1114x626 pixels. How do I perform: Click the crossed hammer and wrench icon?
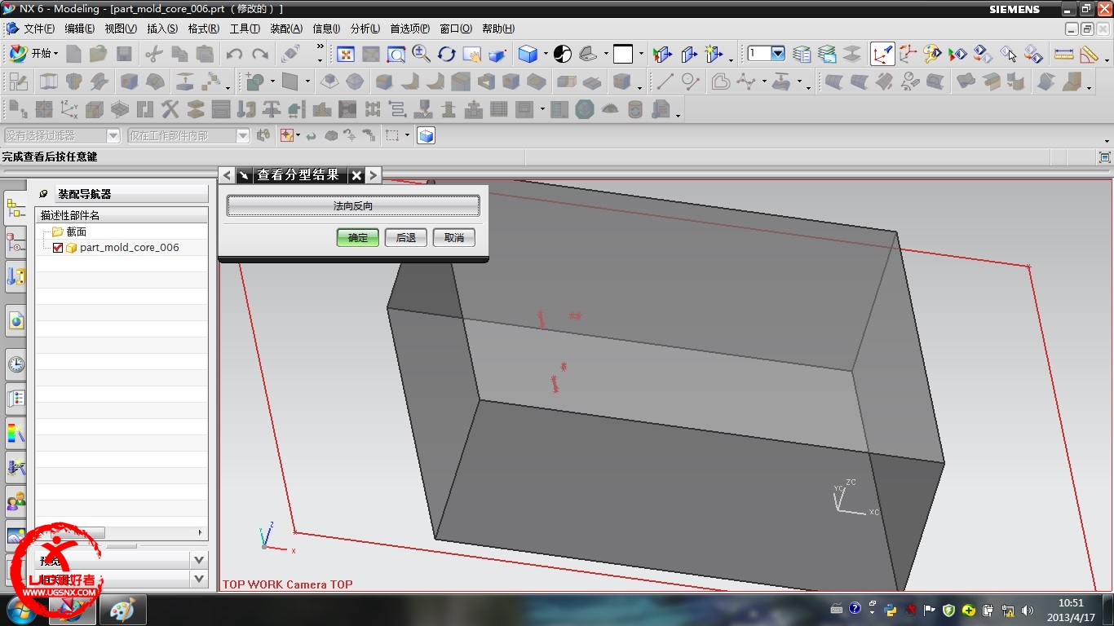point(170,109)
